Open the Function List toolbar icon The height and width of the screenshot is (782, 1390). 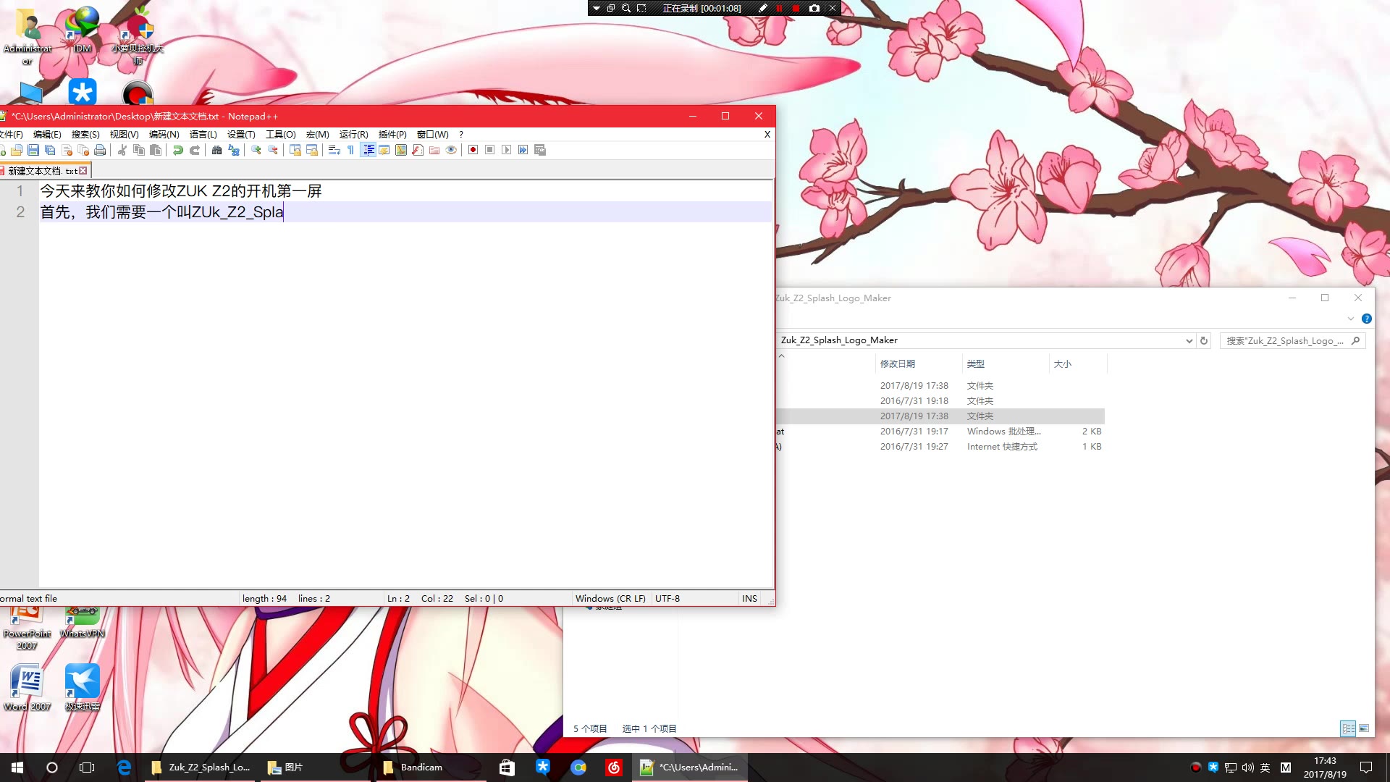click(x=418, y=150)
